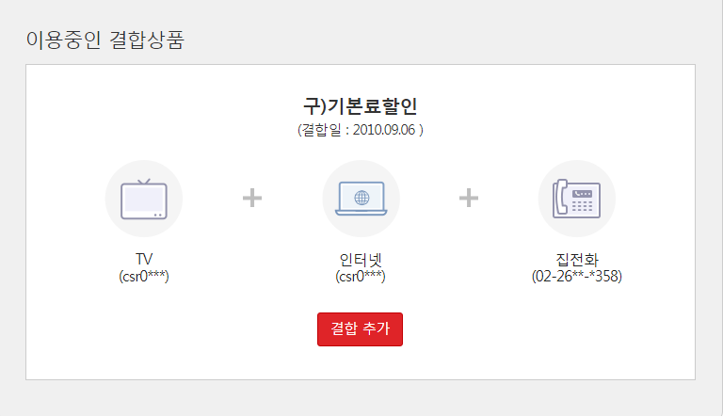This screenshot has width=723, height=416.
Task: Click the plus sign between 인터넷 and 집전화
Action: tap(469, 198)
